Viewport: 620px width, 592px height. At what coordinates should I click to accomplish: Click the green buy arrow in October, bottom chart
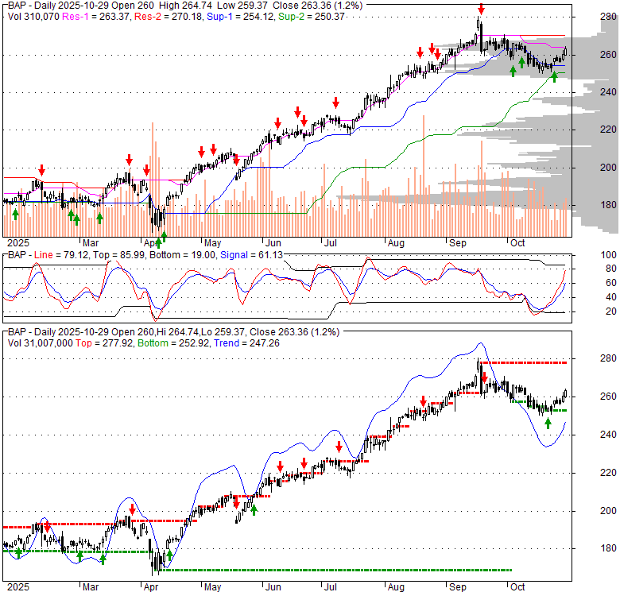(x=548, y=424)
